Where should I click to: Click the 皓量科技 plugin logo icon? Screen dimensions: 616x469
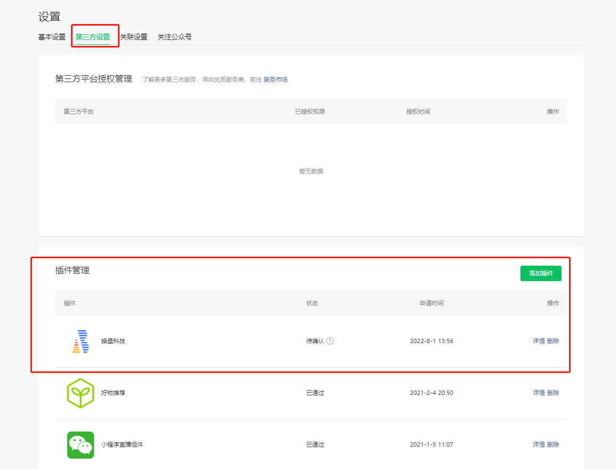(80, 341)
